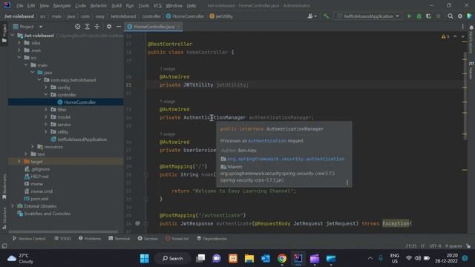Select opened file locate icon in Project panel
475x267 pixels.
[77, 27]
